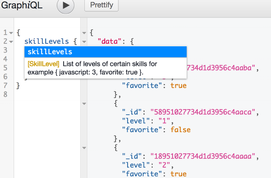Fold the "data" object in the results
The width and height of the screenshot is (271, 178).
pos(84,42)
